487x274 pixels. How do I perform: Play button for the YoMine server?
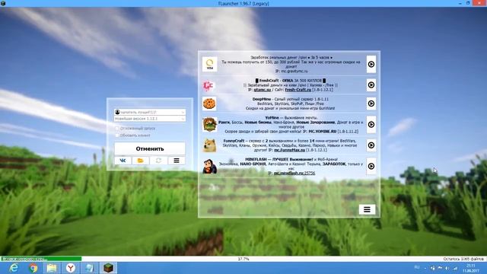pos(371,125)
